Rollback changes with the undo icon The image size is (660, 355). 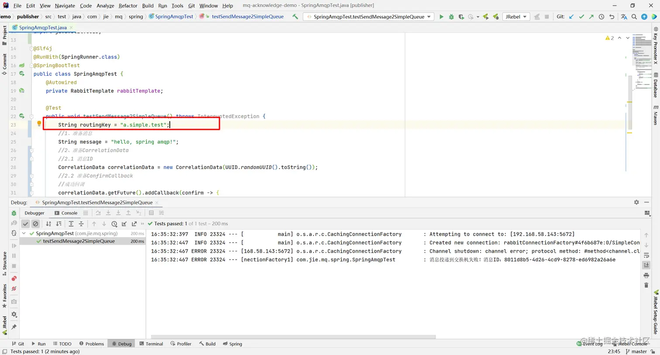click(x=612, y=17)
